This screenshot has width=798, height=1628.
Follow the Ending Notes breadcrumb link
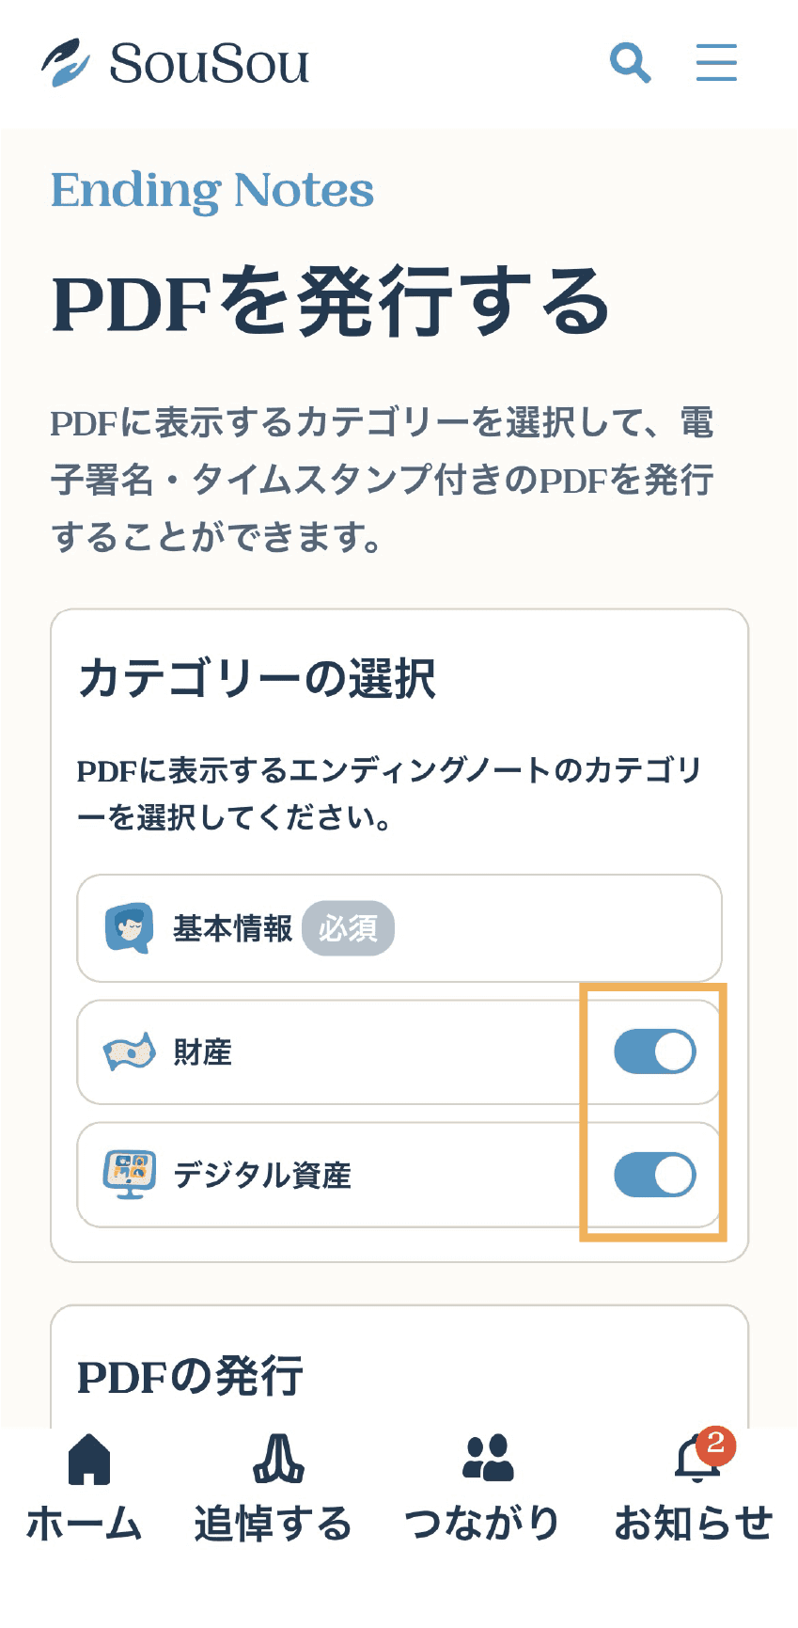coord(212,191)
